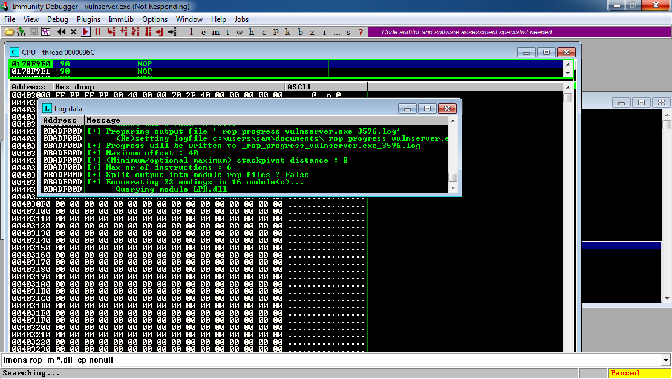Open the Log window with the l button
The height and width of the screenshot is (379, 672).
tap(191, 32)
